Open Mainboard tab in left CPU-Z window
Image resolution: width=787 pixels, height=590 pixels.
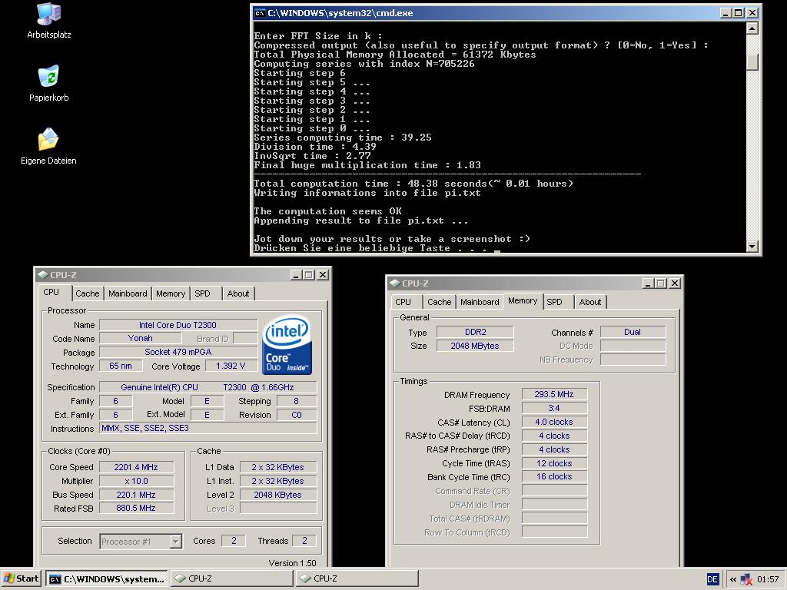(128, 293)
